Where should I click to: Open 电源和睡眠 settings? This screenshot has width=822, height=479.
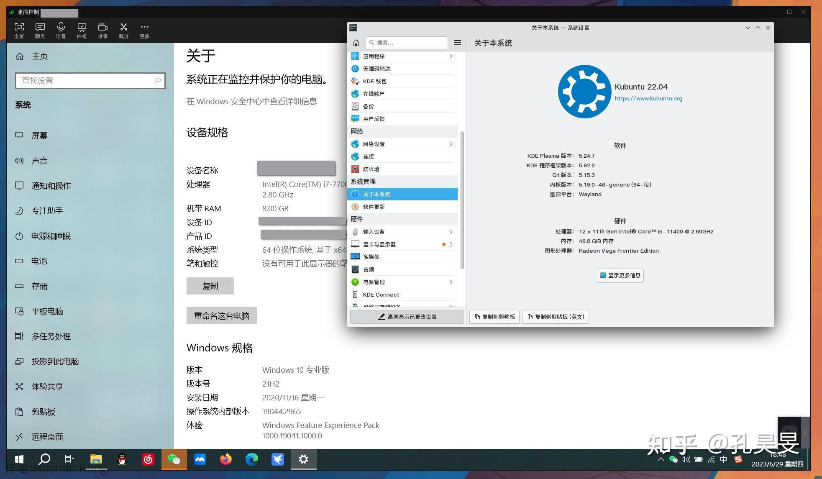(x=90, y=236)
